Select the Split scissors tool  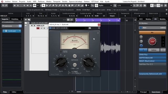coord(56,5)
